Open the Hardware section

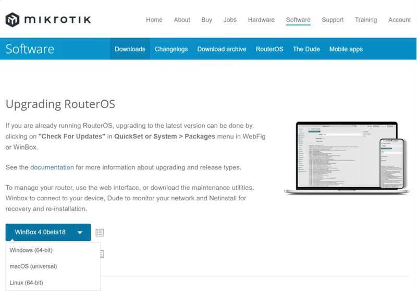[261, 20]
